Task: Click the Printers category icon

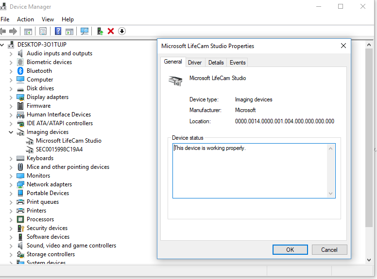Action: [20, 211]
